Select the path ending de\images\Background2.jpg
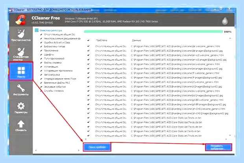Screen dimensions: 244x163 click(177, 51)
